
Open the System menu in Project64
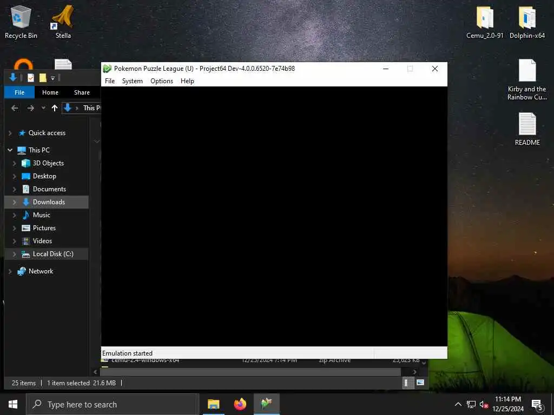[132, 81]
